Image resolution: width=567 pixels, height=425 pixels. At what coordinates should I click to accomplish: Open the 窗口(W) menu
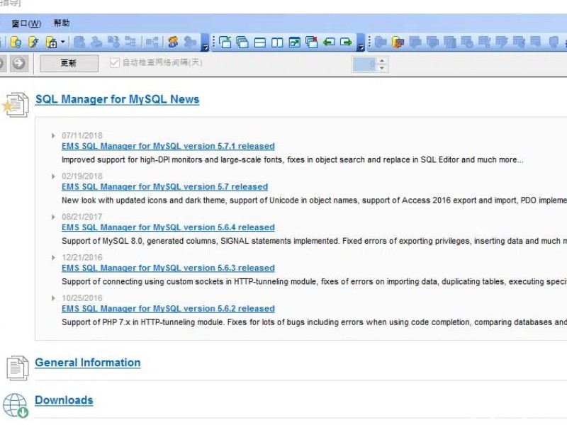click(x=26, y=23)
